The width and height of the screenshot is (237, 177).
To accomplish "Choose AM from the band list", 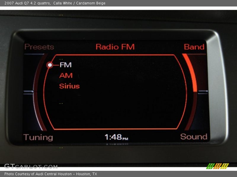I will click(66, 76).
